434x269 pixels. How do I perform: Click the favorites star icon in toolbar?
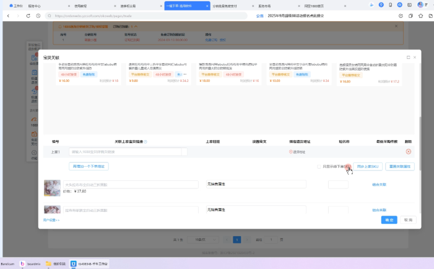point(421,16)
